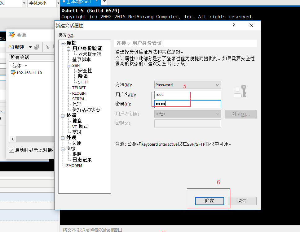Screen dimensions: 300x232
Task: Click the help question mark button
Action: (234, 25)
